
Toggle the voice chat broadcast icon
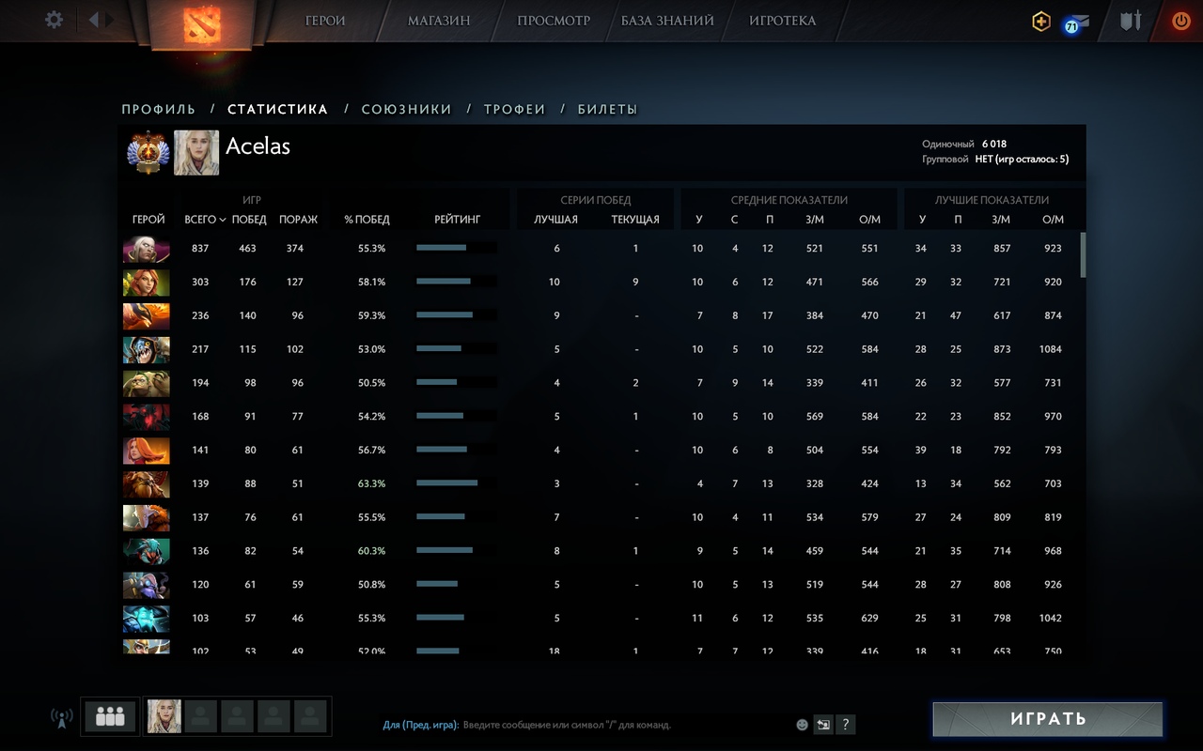(62, 718)
